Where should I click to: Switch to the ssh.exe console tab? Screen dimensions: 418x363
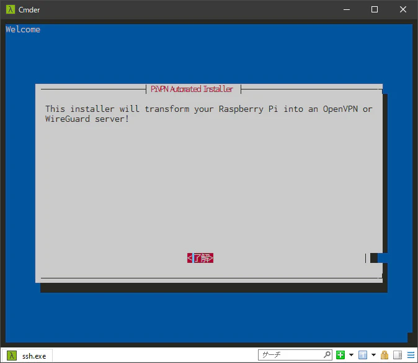(27, 356)
